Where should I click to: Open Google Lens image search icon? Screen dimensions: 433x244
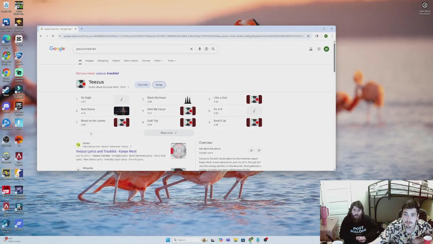[206, 49]
